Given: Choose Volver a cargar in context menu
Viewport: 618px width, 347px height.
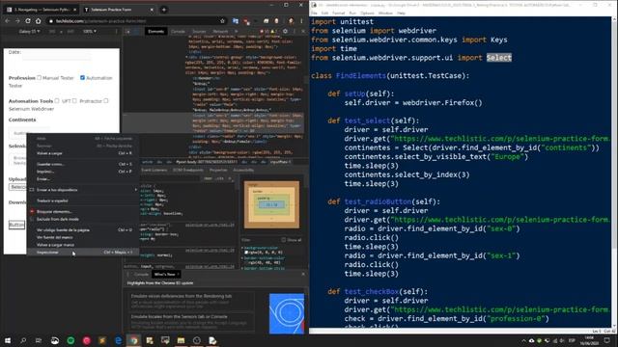Looking at the screenshot, I should click(x=83, y=153).
